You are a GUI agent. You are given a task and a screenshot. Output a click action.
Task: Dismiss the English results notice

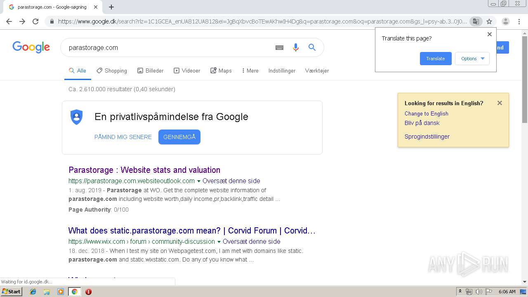(x=500, y=103)
